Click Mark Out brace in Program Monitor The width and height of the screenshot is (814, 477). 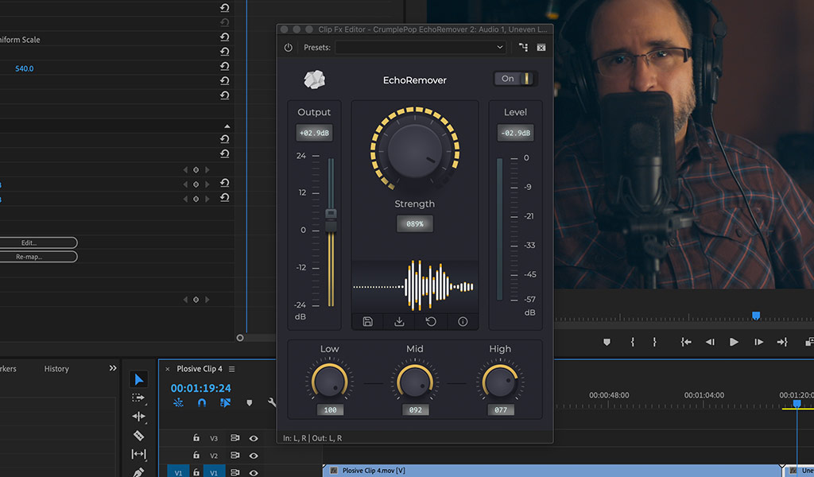[655, 342]
